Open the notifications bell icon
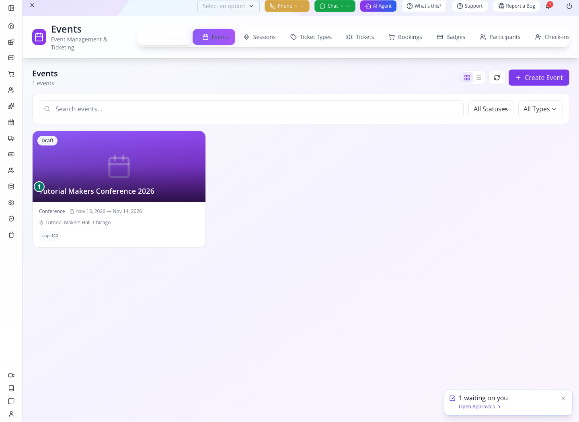 (548, 6)
